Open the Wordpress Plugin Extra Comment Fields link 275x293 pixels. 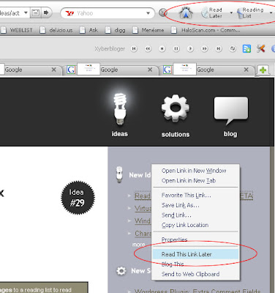pos(197,291)
